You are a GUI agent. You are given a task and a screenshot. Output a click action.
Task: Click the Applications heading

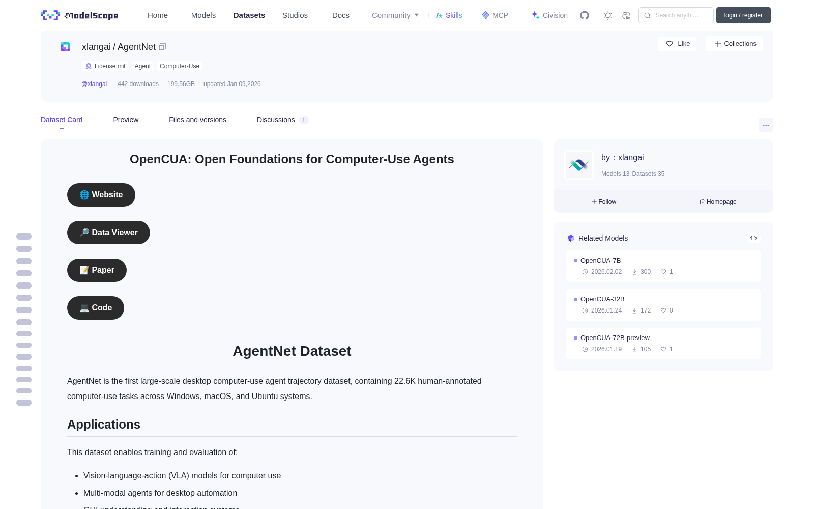[104, 425]
